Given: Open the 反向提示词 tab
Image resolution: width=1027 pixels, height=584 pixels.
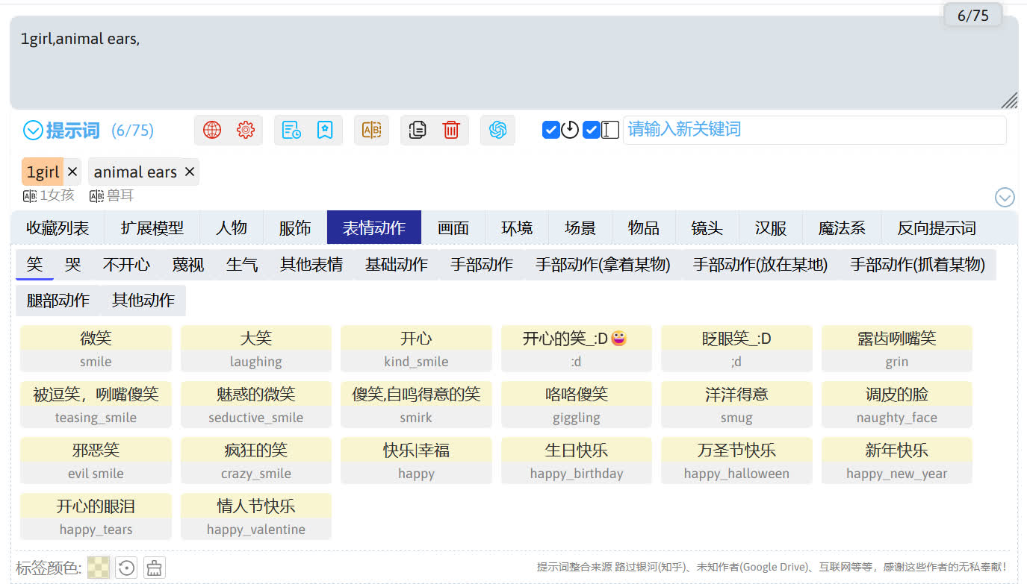Looking at the screenshot, I should pyautogui.click(x=936, y=227).
